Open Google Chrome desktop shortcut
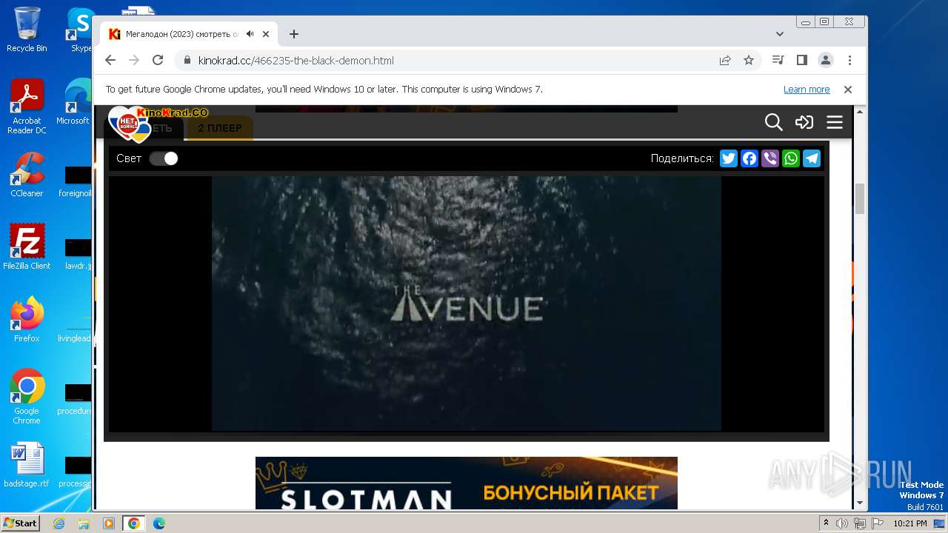The height and width of the screenshot is (533, 948). pyautogui.click(x=27, y=396)
